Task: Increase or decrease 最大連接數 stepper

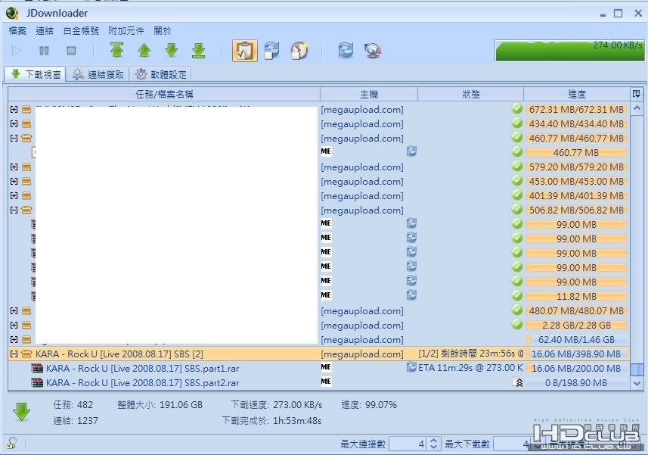Action: click(433, 444)
